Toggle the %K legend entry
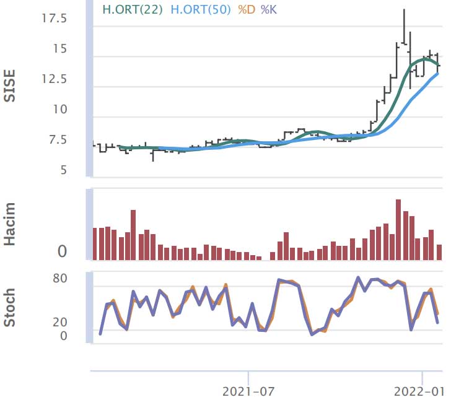Image resolution: width=451 pixels, height=405 pixels. (x=269, y=10)
